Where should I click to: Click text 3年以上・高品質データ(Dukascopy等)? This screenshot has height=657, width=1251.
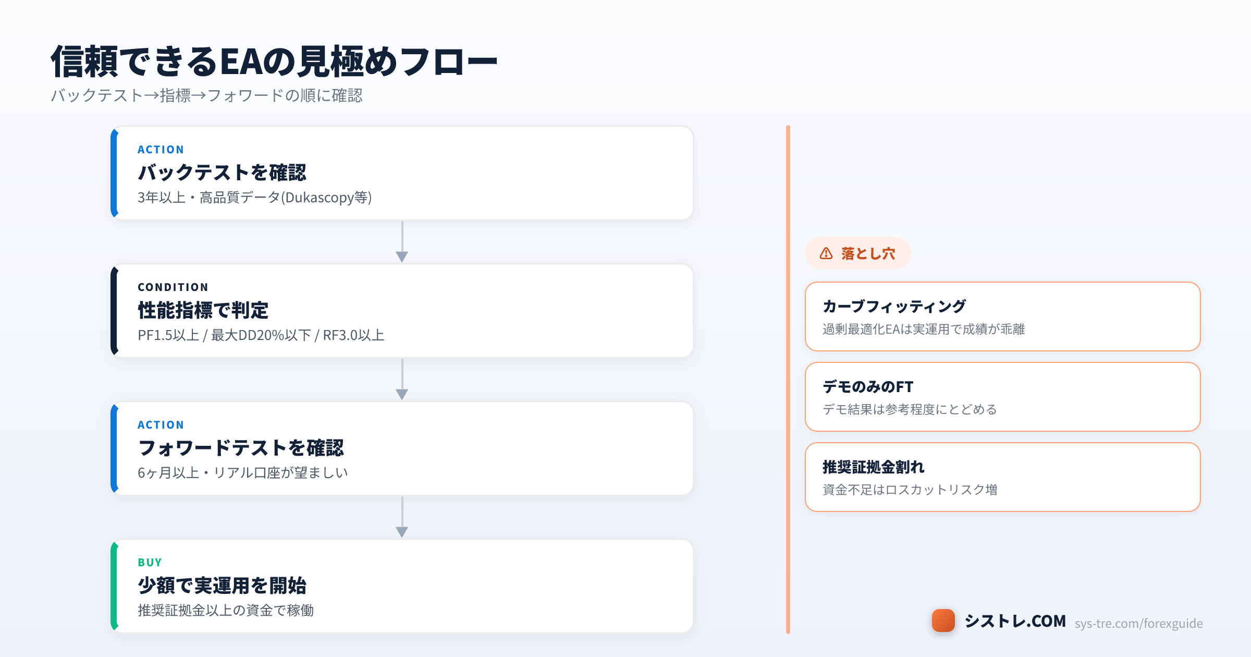tap(255, 198)
